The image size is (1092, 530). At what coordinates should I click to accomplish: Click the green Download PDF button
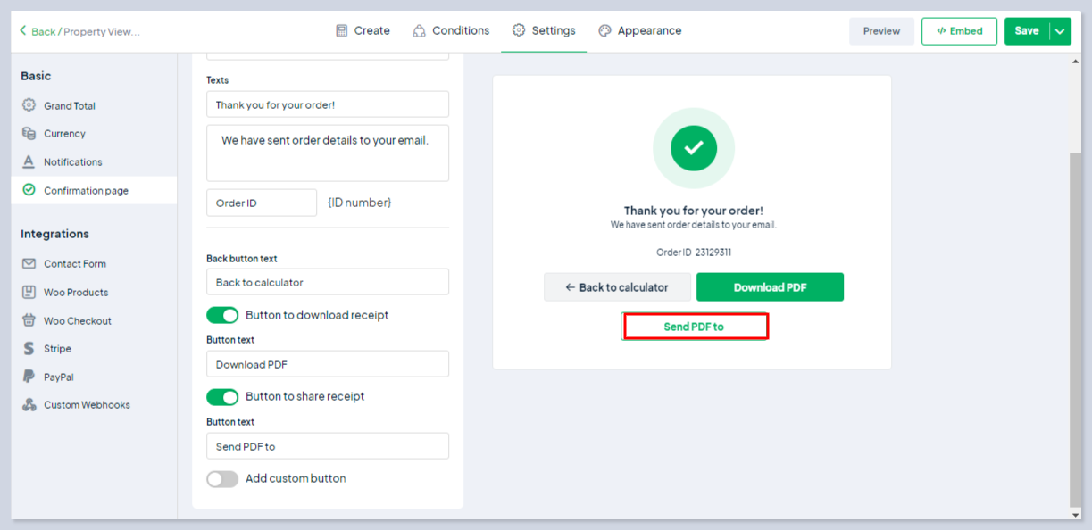coord(770,287)
